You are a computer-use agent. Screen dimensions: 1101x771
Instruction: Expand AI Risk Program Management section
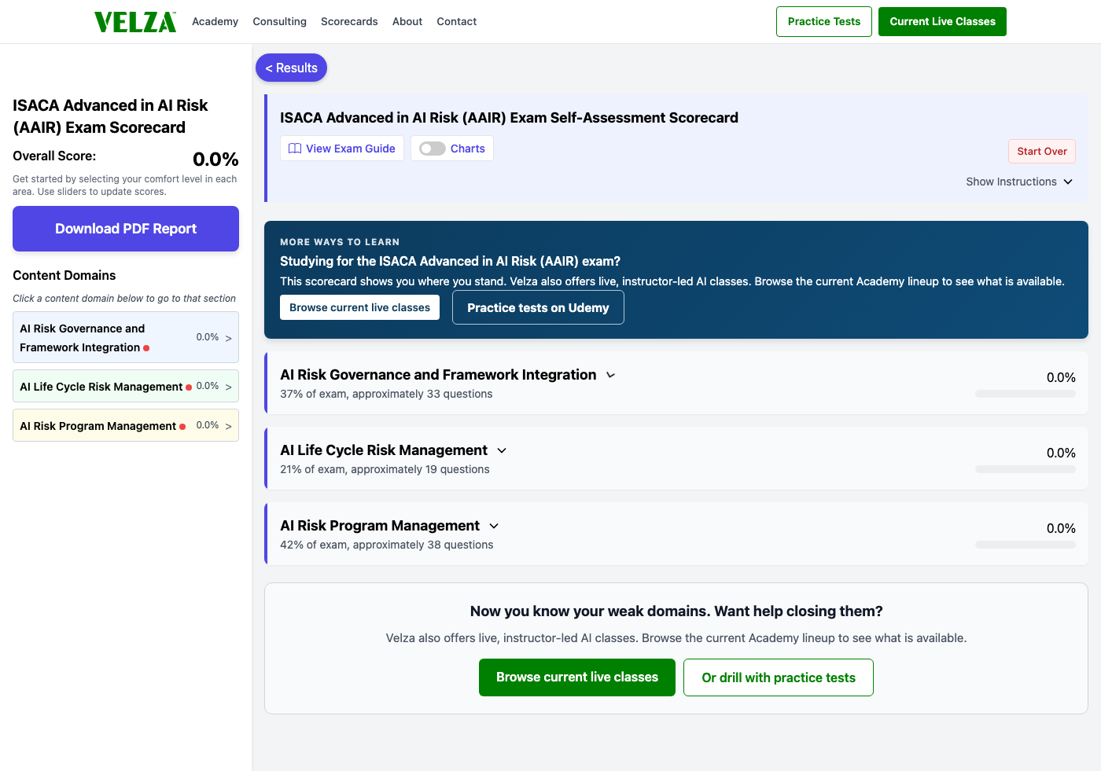pyautogui.click(x=494, y=527)
